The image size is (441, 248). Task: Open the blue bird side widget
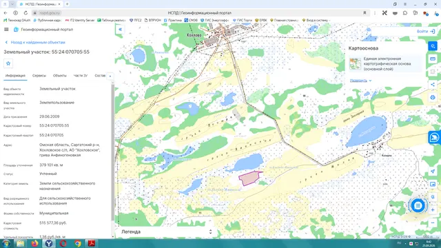point(435,138)
